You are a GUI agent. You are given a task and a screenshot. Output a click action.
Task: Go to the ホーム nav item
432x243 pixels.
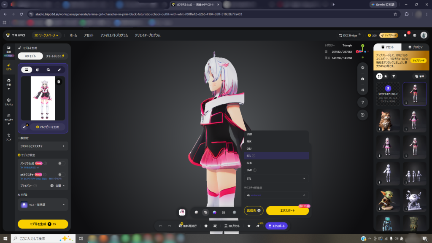coord(73,35)
